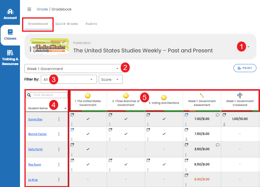Image resolution: width=260 pixels, height=187 pixels.
Task: Open the hamburger menu icon
Action: pyautogui.click(x=29, y=9)
